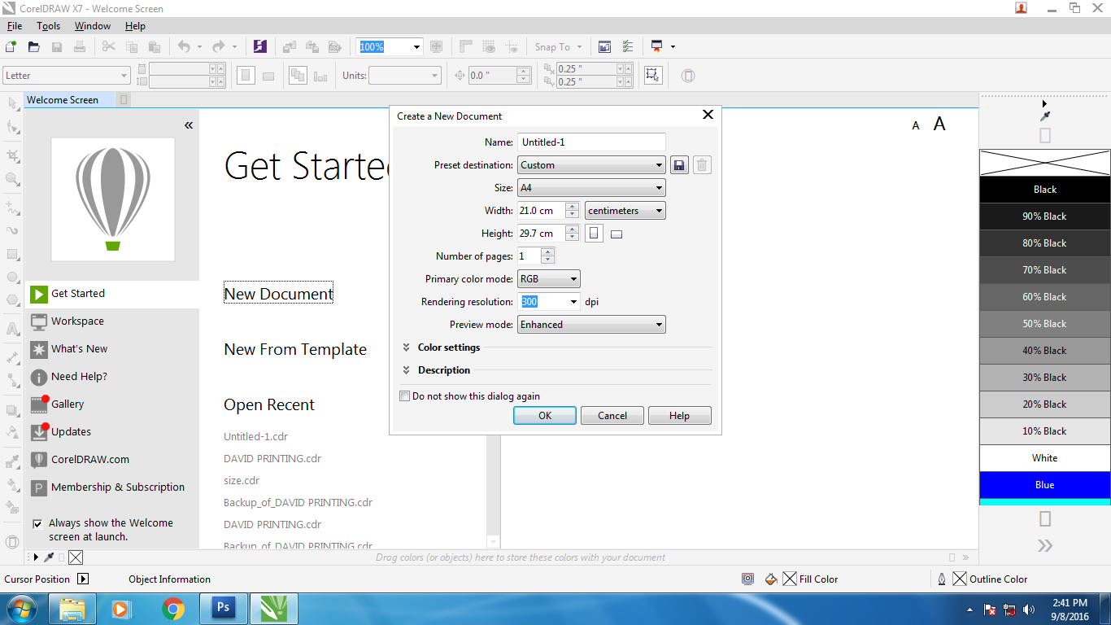Click the Welcome Screen toolbar icon
The width and height of the screenshot is (1111, 625).
click(605, 46)
